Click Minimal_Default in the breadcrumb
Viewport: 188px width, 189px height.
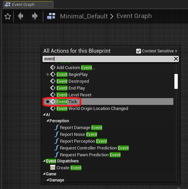tap(84, 16)
